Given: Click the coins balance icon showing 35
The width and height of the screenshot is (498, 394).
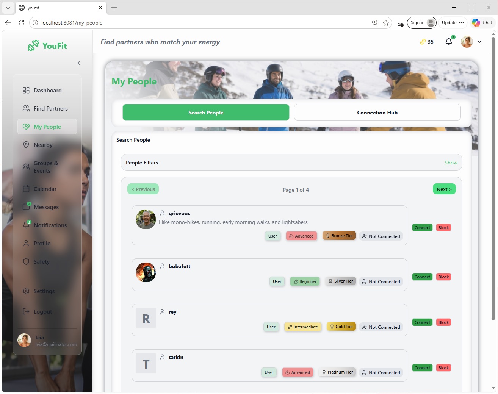Looking at the screenshot, I should point(423,42).
